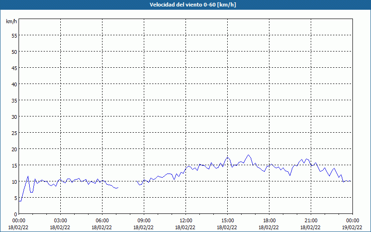The width and height of the screenshot is (371, 232).
Task: Select the 30 tick label on y-axis
Action: pyautogui.click(x=14, y=117)
